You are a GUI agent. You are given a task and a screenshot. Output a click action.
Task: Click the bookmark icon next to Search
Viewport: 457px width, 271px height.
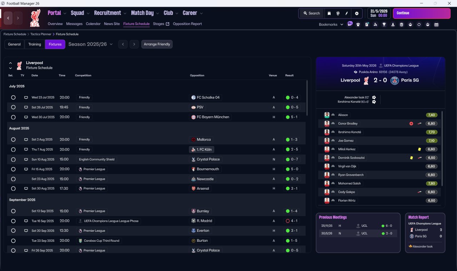click(329, 13)
